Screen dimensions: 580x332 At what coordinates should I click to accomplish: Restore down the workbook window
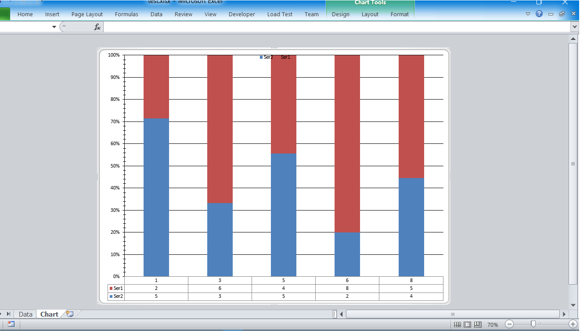pyautogui.click(x=562, y=14)
